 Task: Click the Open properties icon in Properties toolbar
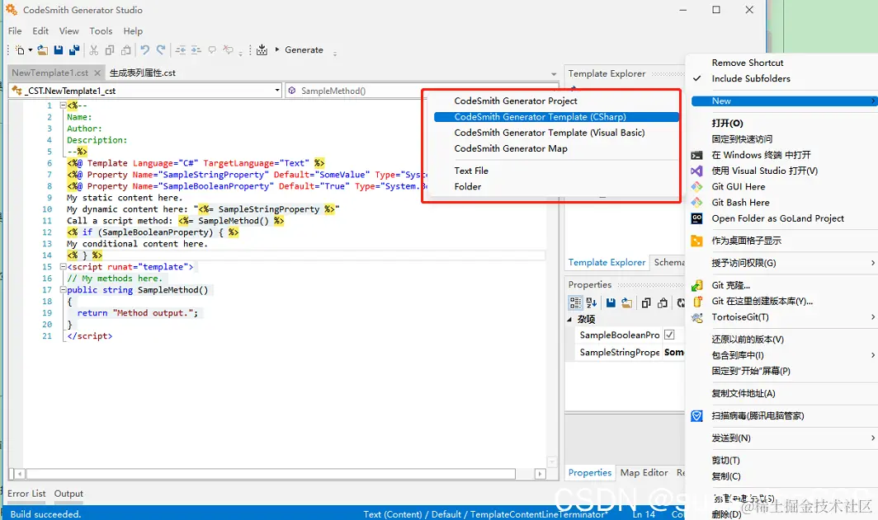626,302
